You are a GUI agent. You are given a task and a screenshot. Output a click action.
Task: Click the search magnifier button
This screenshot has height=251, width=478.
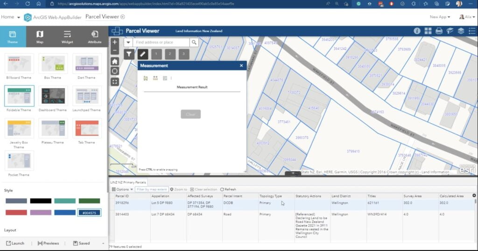[x=194, y=42]
